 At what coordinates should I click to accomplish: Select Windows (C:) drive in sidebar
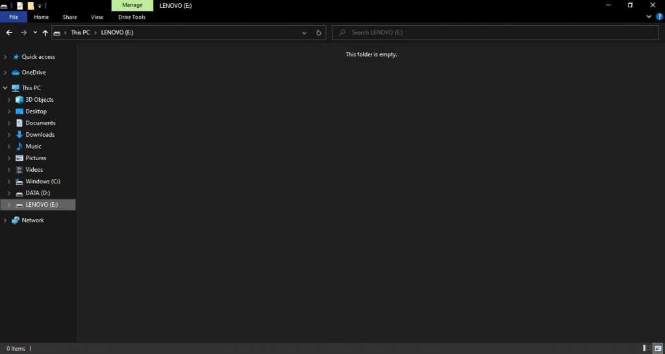[42, 182]
